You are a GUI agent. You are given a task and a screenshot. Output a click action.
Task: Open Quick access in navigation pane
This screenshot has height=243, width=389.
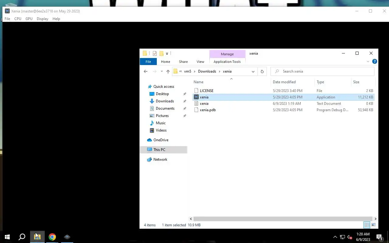tap(164, 87)
